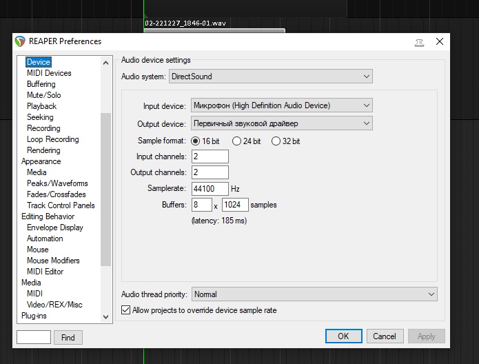The height and width of the screenshot is (364, 479).
Task: Open Rendering preferences page
Action: [x=43, y=150]
